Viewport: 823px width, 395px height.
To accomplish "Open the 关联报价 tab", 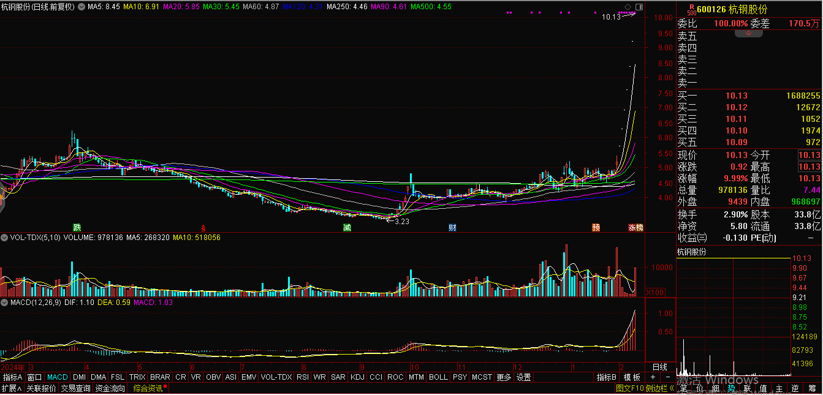I will [41, 388].
